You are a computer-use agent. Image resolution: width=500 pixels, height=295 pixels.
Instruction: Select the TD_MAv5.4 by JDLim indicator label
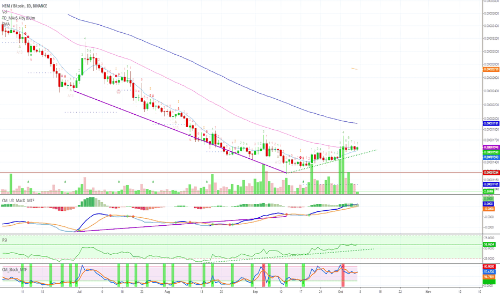coord(18,18)
